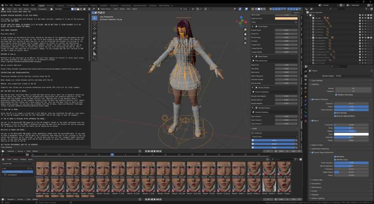Select the Add Cube tool
This screenshot has width=374, height=204.
click(x=95, y=59)
